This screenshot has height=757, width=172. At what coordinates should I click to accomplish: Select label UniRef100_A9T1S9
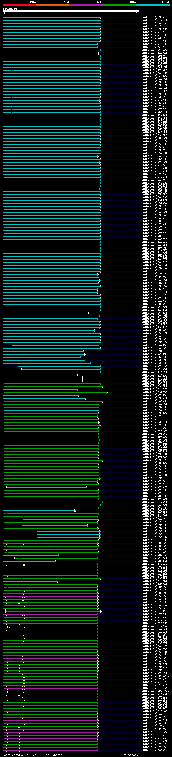pyautogui.click(x=154, y=383)
